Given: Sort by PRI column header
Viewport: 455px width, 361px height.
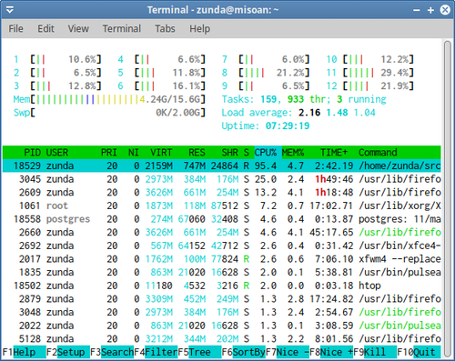Looking at the screenshot, I should pyautogui.click(x=109, y=153).
